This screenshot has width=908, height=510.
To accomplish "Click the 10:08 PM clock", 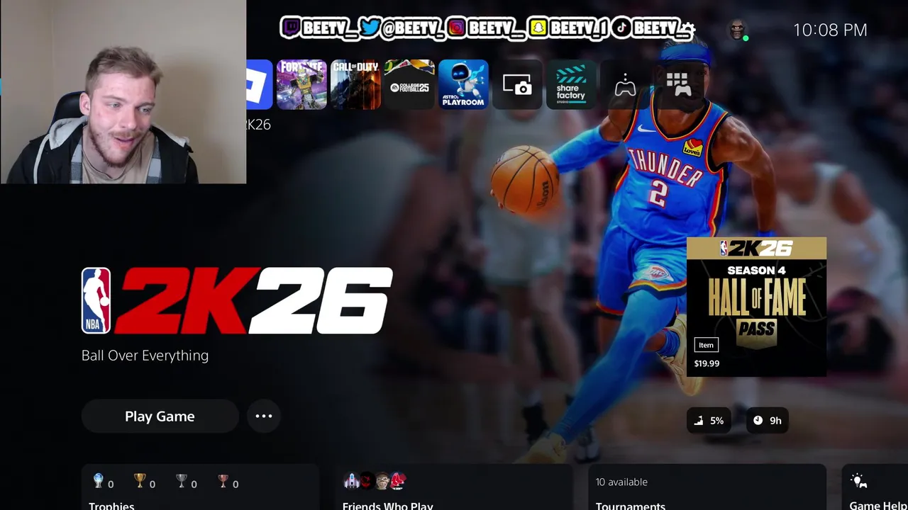I will [830, 30].
